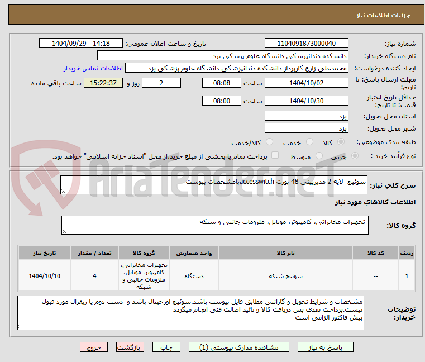Click the کد کالا column header
The height and width of the screenshot is (362, 425).
376,253
